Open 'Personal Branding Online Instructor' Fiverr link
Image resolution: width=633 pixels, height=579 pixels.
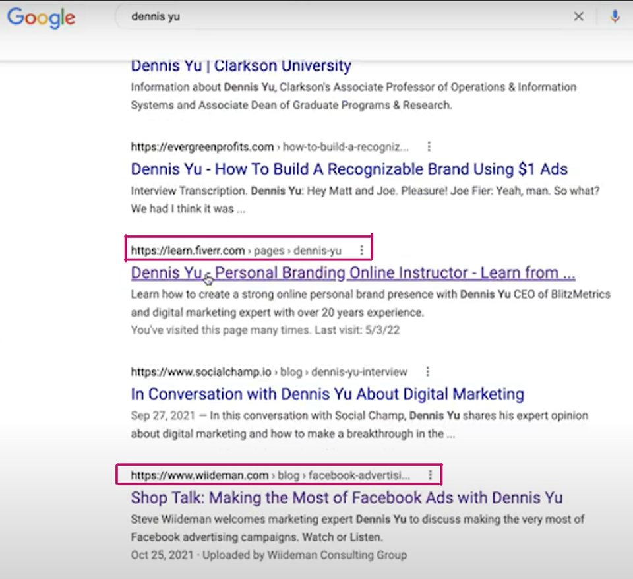pyautogui.click(x=353, y=273)
